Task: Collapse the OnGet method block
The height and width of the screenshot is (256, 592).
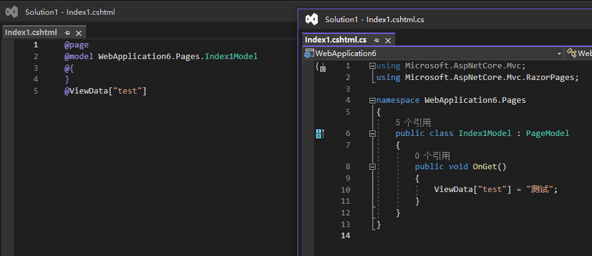Action: (x=373, y=167)
